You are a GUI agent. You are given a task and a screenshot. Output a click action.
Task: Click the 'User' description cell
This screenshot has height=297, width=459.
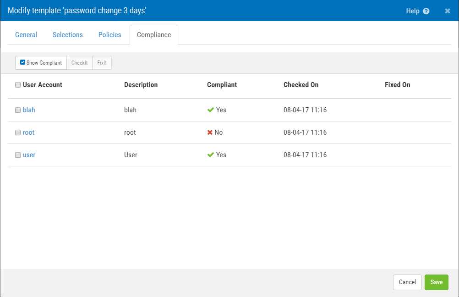coord(131,154)
